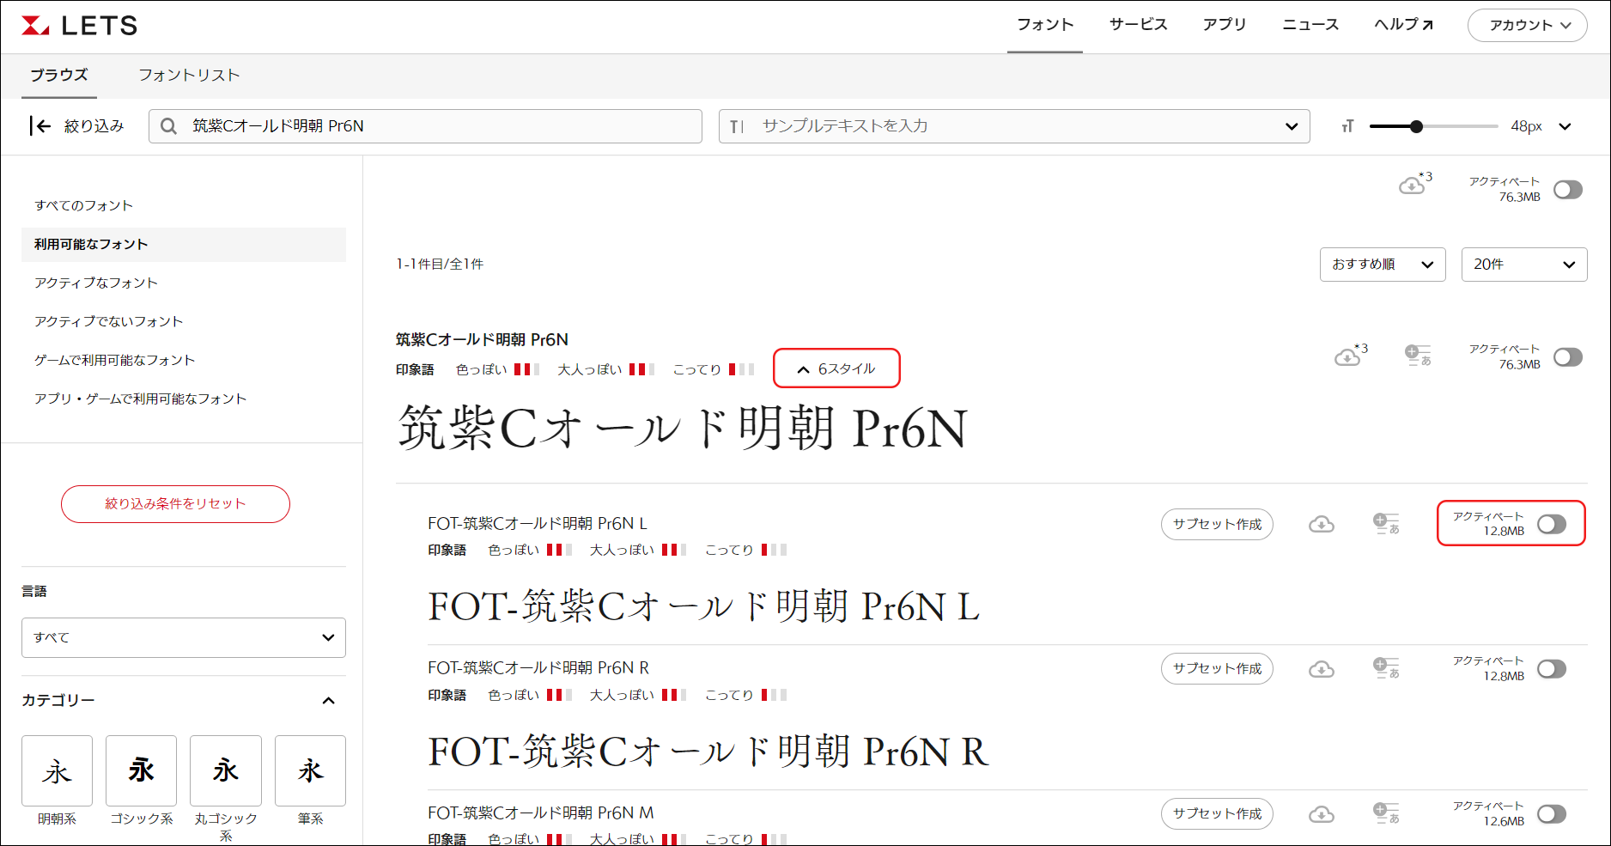
Task: Click the font size slider handle
Action: click(1416, 126)
